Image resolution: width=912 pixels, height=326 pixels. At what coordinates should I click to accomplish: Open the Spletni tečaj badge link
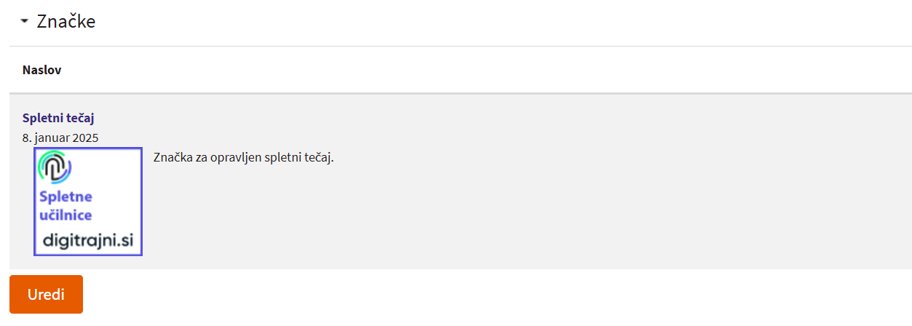click(58, 118)
